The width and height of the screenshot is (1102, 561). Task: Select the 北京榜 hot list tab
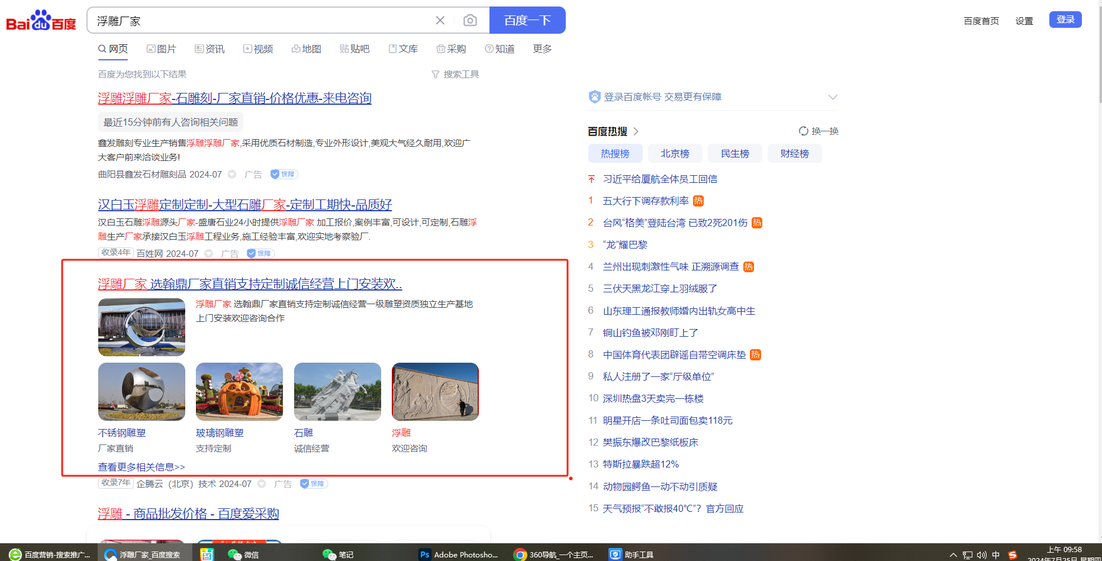(x=675, y=153)
